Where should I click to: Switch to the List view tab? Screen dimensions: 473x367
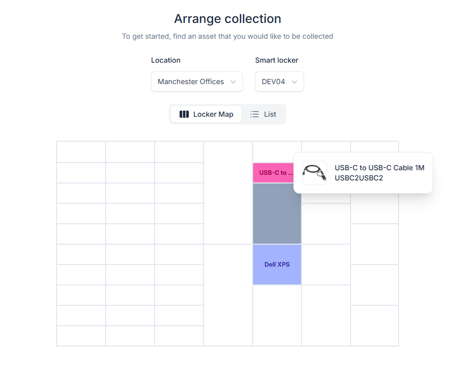(x=263, y=114)
